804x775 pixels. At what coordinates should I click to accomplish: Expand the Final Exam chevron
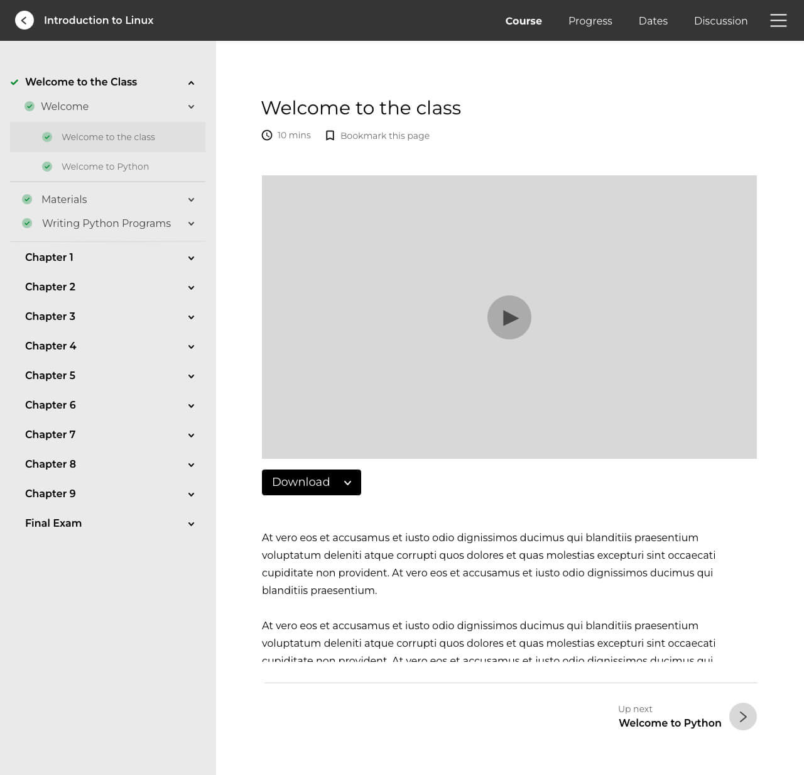pyautogui.click(x=191, y=524)
